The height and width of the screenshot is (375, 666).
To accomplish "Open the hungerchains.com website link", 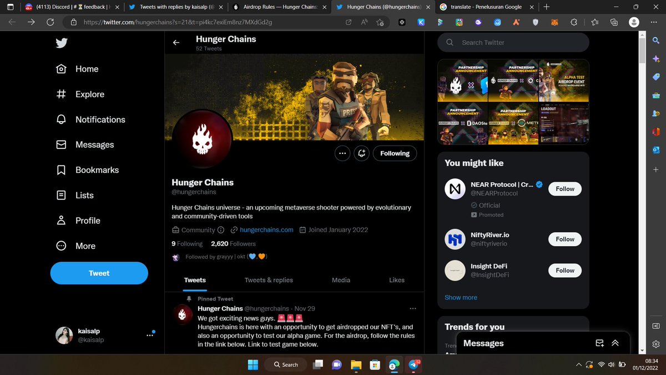I will click(266, 229).
